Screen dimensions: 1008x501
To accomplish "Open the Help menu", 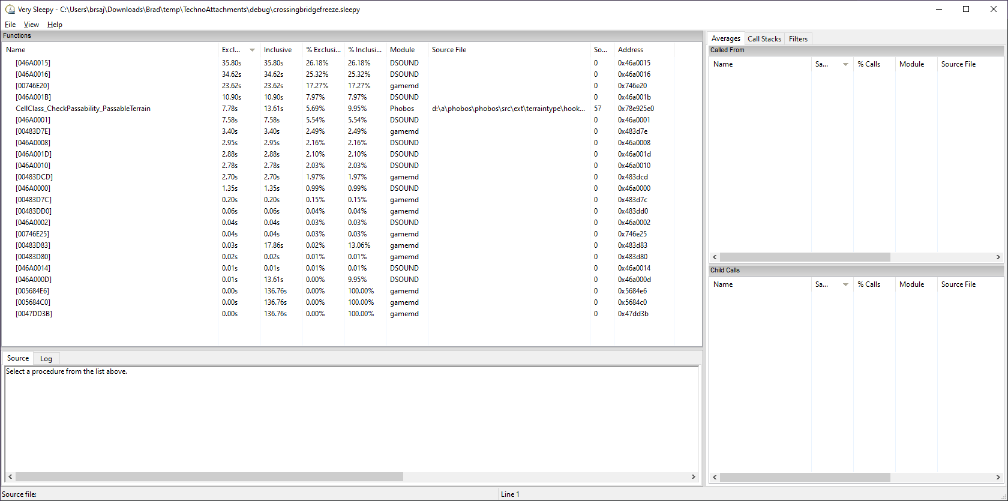I will point(55,25).
